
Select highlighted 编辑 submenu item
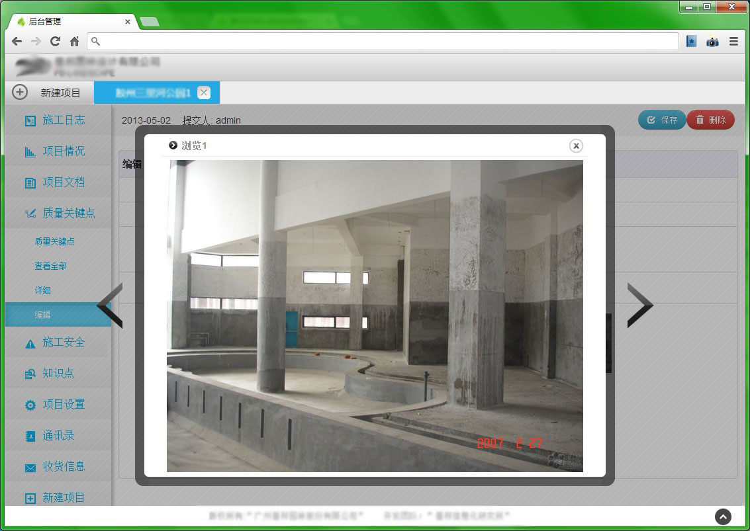coord(58,315)
